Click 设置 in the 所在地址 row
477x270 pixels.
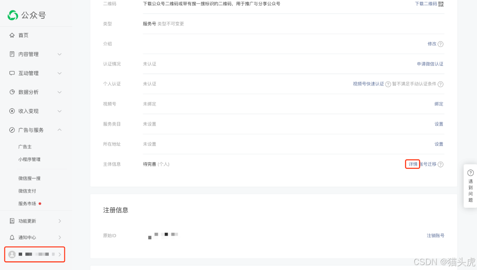(439, 144)
